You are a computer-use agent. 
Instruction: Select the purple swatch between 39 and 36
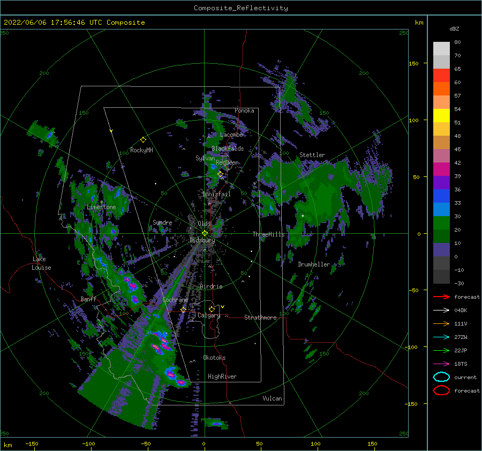click(x=441, y=182)
